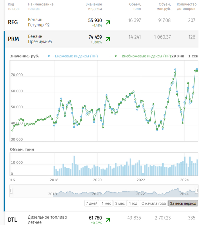This screenshot has width=199, height=225.
Task: Click the left handle of range navigator
Action: click(x=11, y=191)
